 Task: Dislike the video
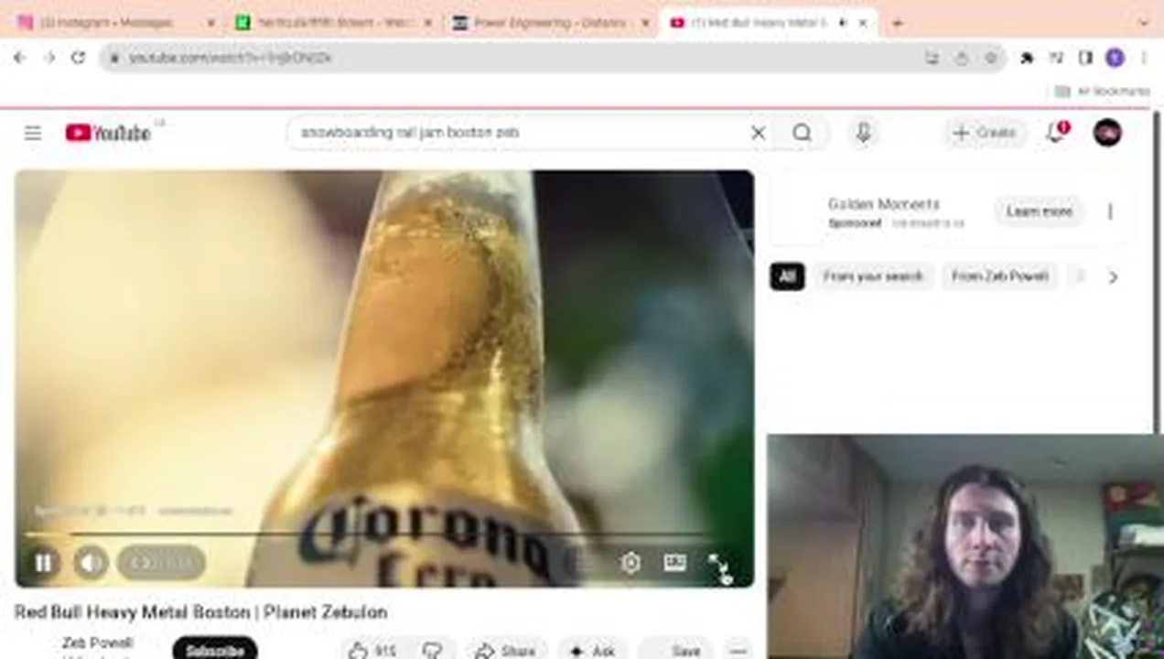pyautogui.click(x=432, y=651)
